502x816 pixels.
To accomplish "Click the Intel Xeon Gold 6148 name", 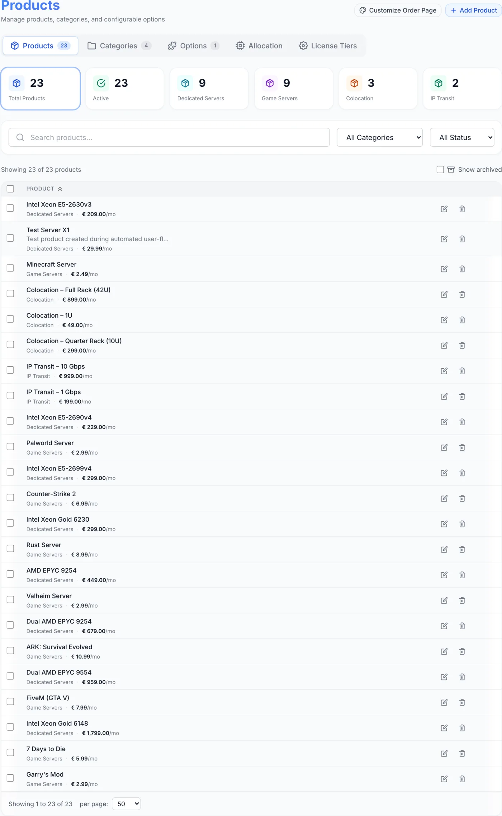I will click(57, 723).
